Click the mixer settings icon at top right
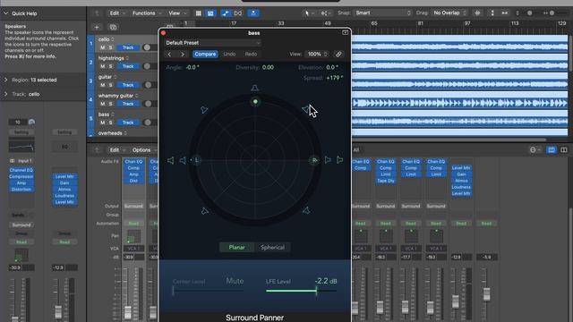 [x=535, y=150]
